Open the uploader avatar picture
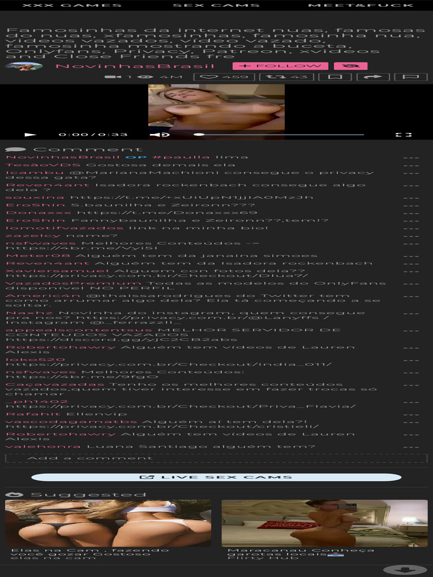 point(24,66)
